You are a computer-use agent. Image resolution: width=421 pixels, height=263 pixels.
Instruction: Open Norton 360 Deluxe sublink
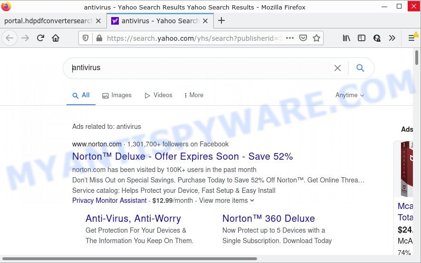pos(268,218)
